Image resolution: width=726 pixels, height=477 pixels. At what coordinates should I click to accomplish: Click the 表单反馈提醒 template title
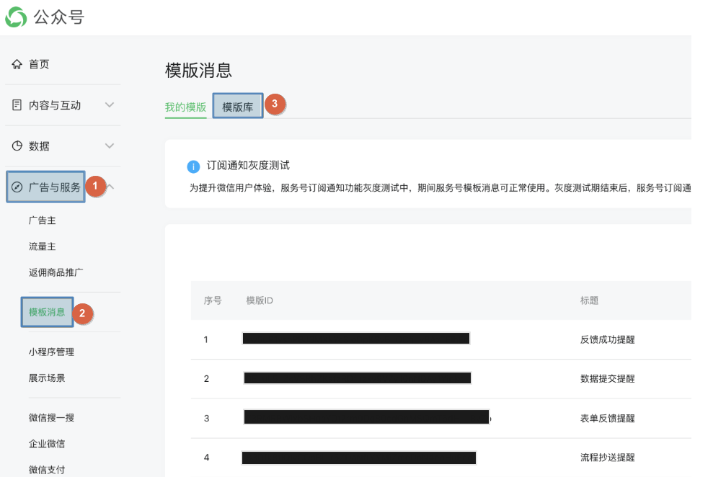(607, 418)
